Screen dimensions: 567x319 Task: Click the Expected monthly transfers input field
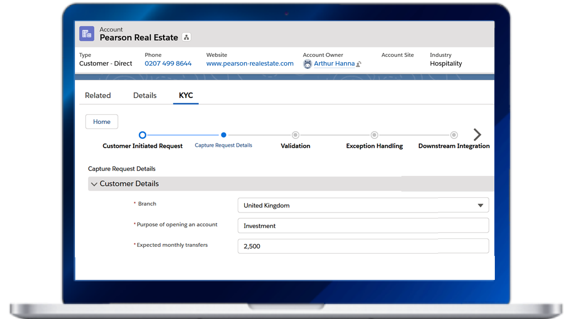coord(363,246)
